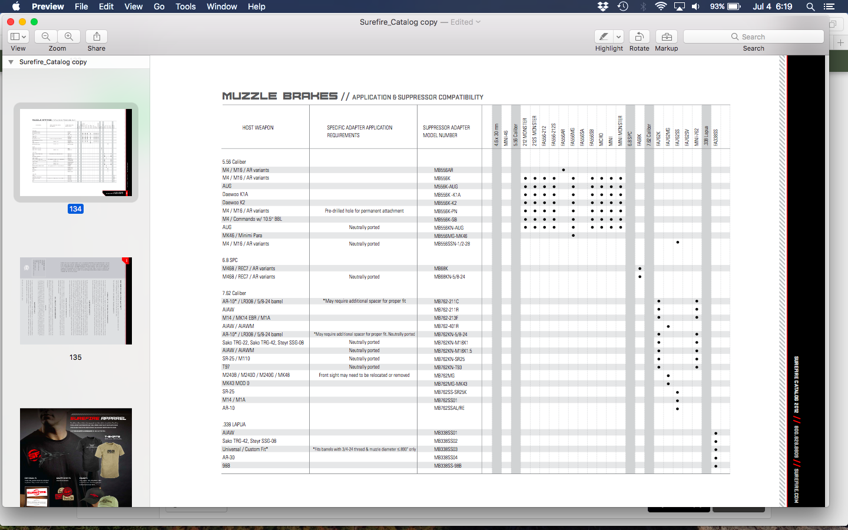This screenshot has height=530, width=848.
Task: Click the Zoom toolbar label
Action: point(57,48)
